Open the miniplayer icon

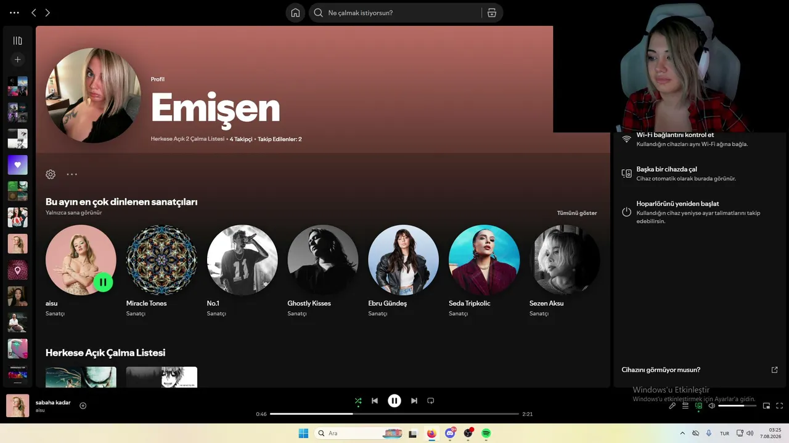tap(767, 406)
